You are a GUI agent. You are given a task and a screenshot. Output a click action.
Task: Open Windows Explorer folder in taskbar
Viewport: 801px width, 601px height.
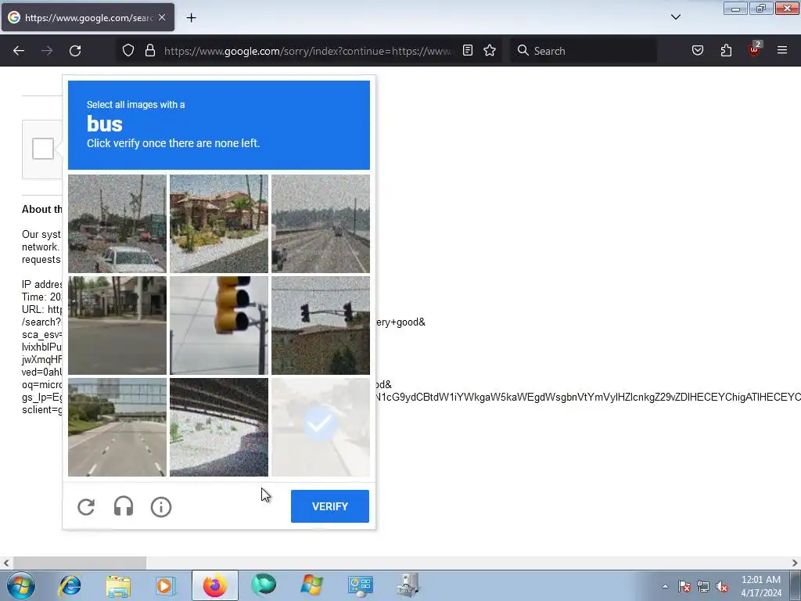coord(118,585)
